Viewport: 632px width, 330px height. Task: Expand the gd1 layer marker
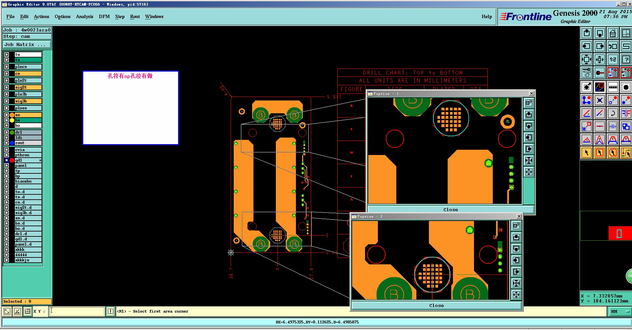point(40,161)
